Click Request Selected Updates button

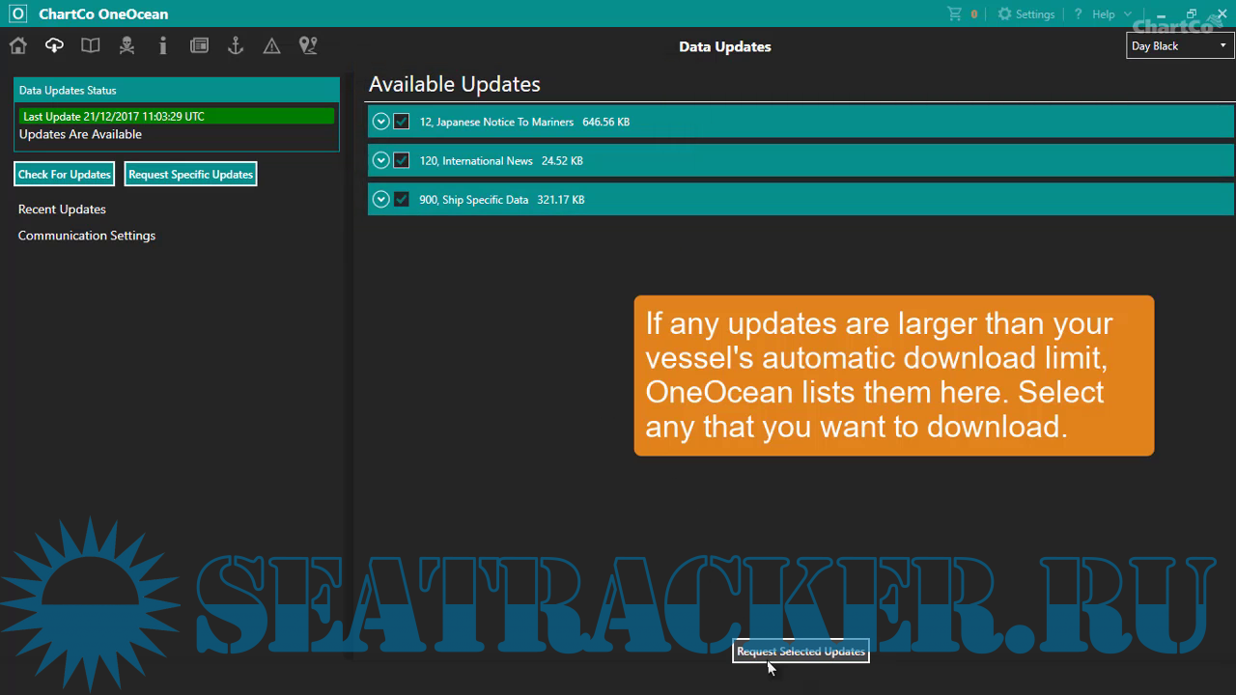(801, 652)
